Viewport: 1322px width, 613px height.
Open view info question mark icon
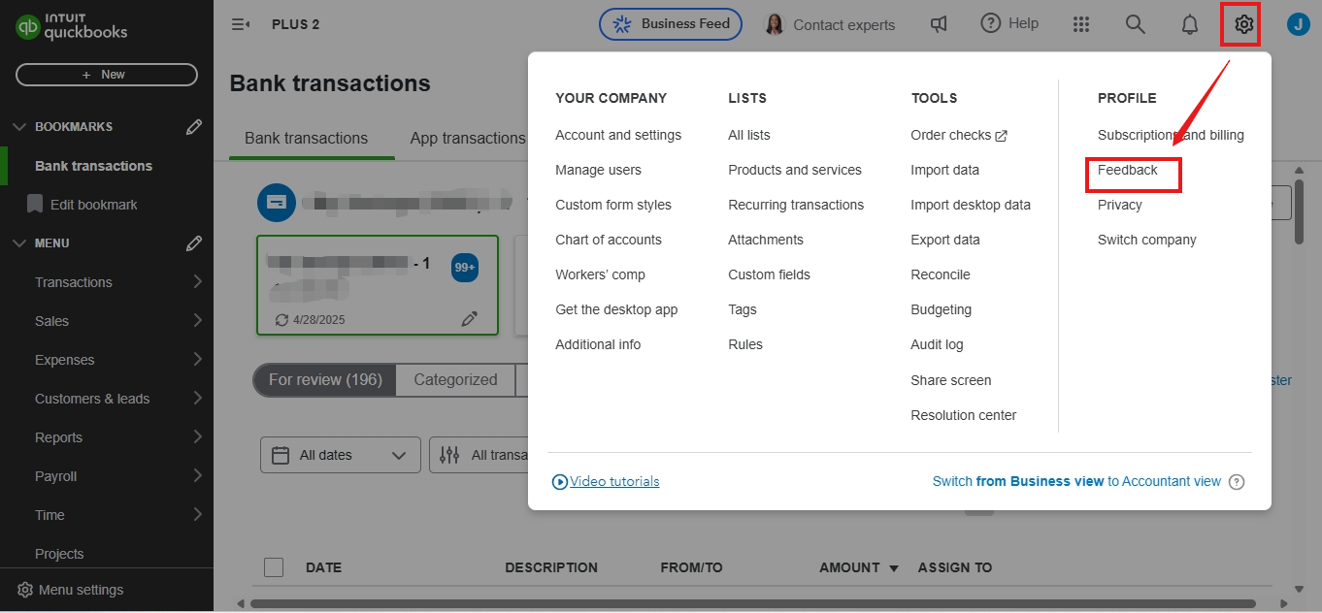click(1237, 482)
